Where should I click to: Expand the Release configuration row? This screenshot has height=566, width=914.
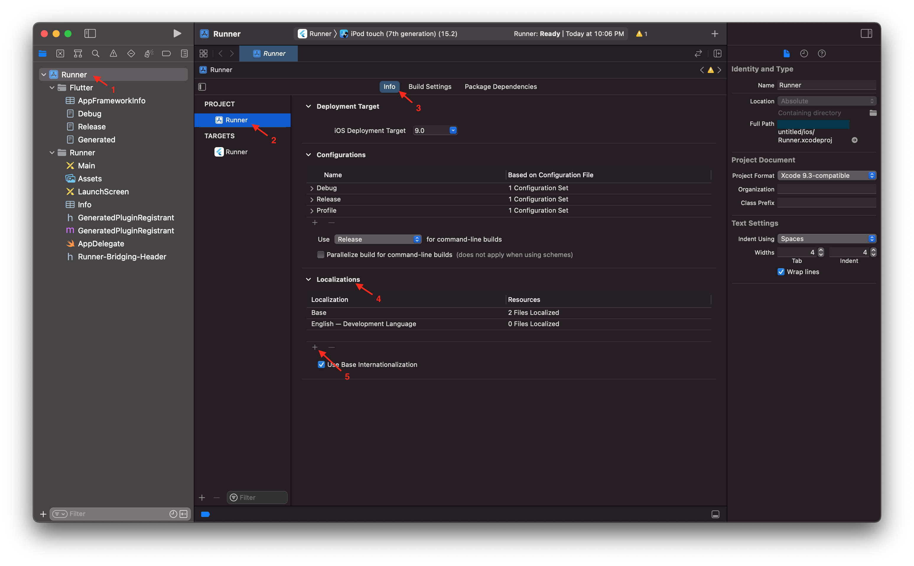tap(312, 199)
